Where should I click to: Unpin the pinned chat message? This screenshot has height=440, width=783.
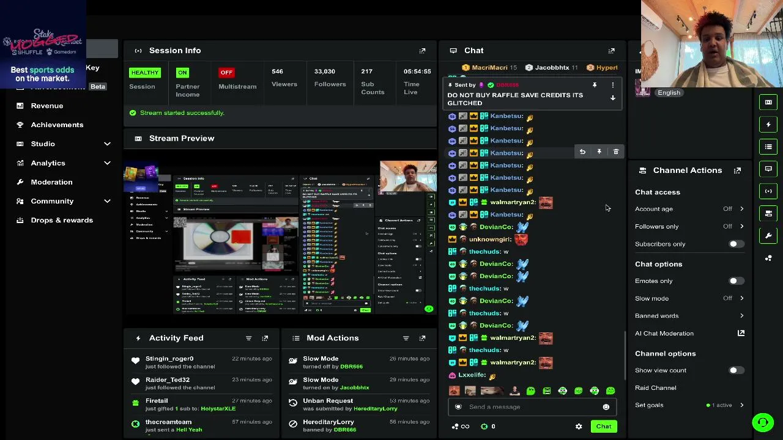click(x=594, y=85)
